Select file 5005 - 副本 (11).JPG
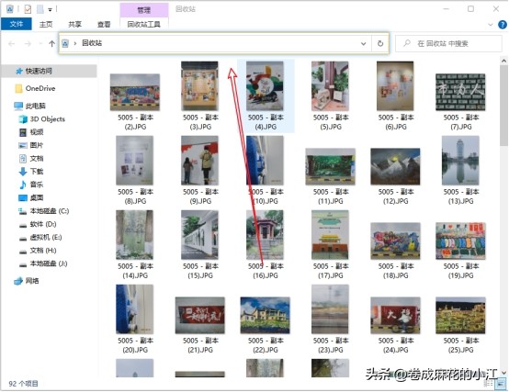509x392 pixels. click(x=331, y=176)
